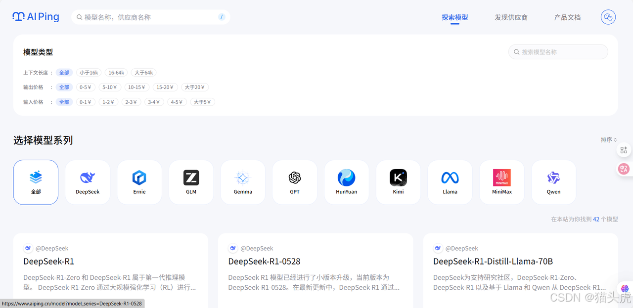Select 全部 for 输出价格 filter
The height and width of the screenshot is (308, 633).
click(64, 88)
